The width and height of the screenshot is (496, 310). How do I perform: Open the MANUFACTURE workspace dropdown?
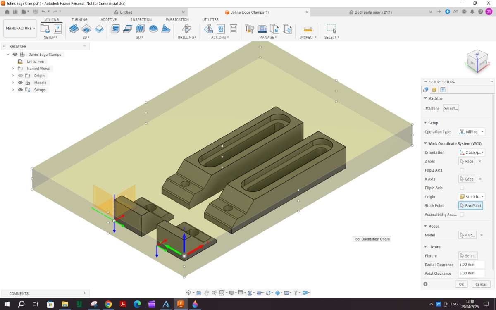20,28
